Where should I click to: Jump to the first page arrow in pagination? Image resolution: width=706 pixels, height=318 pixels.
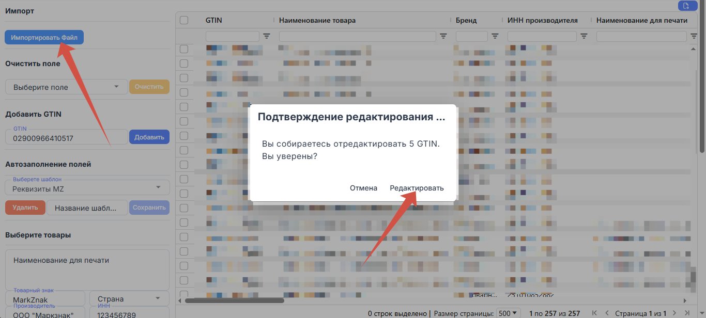[x=595, y=313]
